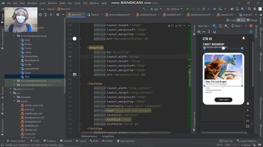The height and width of the screenshot is (147, 263).
Task: Click the Night Mode selector icon
Action: [226, 26]
